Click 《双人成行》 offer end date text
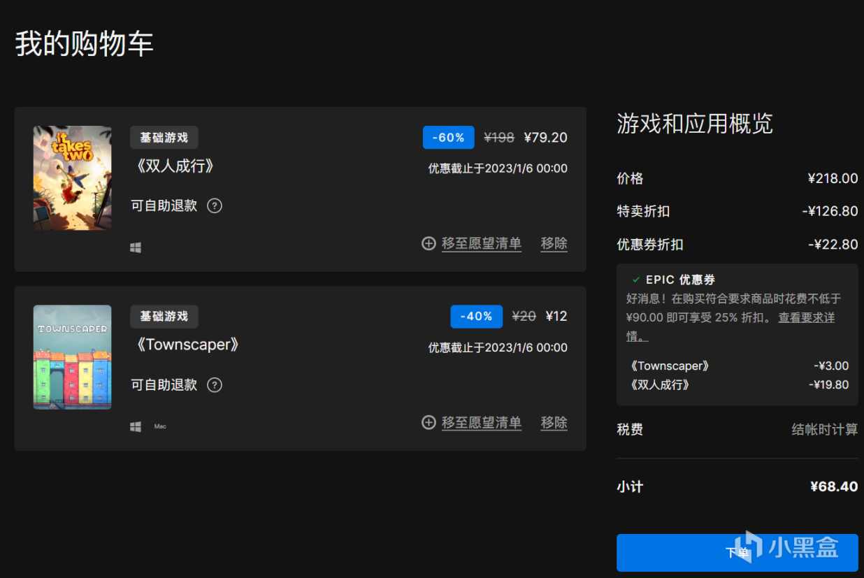 point(498,168)
